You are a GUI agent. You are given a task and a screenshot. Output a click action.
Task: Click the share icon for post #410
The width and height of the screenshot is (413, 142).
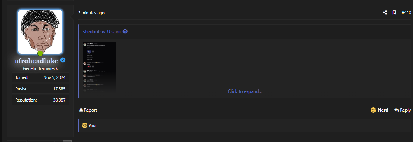pyautogui.click(x=385, y=12)
